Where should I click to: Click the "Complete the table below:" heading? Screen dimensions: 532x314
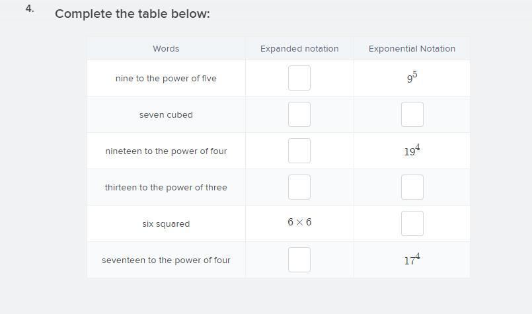point(132,14)
